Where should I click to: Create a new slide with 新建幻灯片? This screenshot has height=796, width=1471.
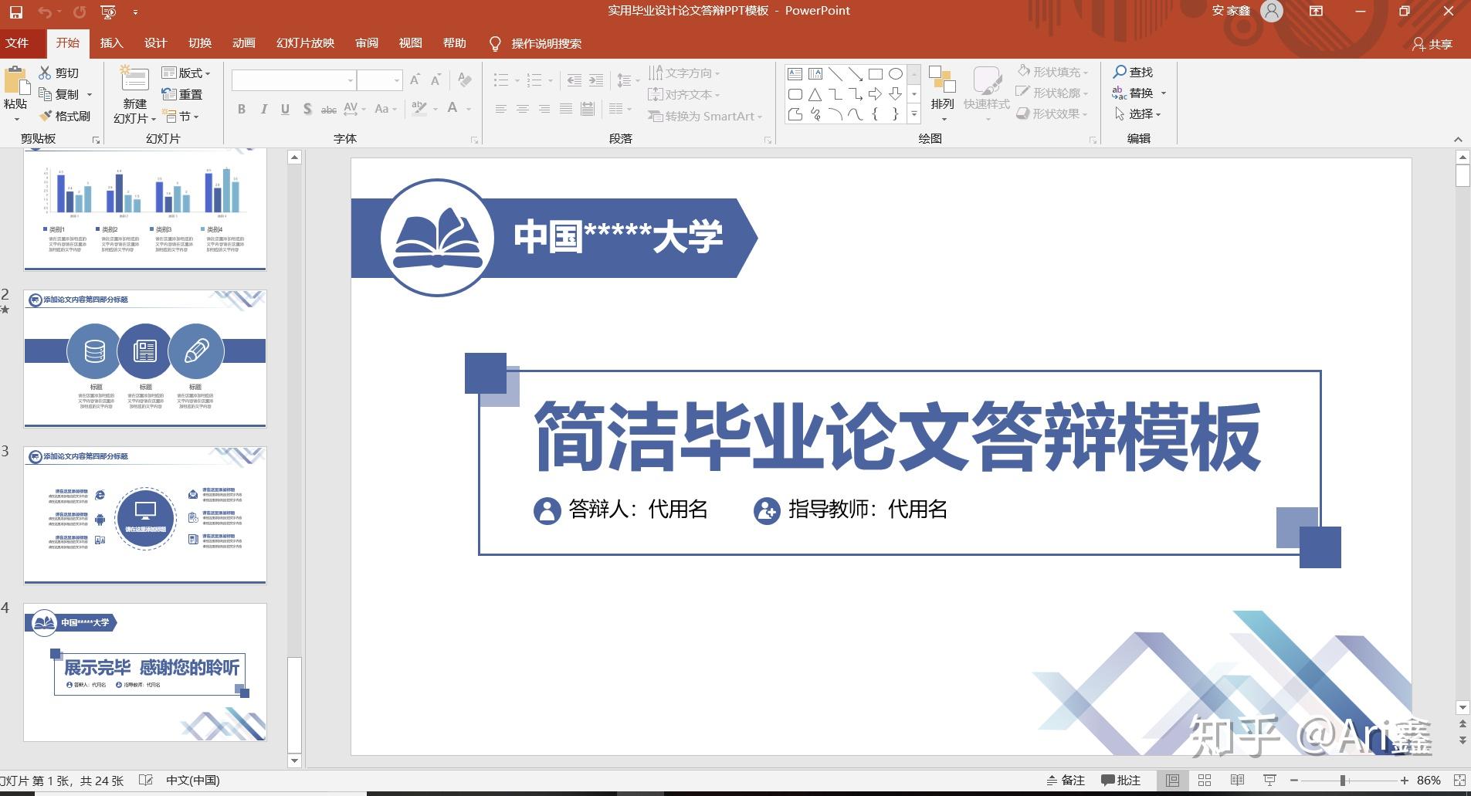pyautogui.click(x=133, y=93)
